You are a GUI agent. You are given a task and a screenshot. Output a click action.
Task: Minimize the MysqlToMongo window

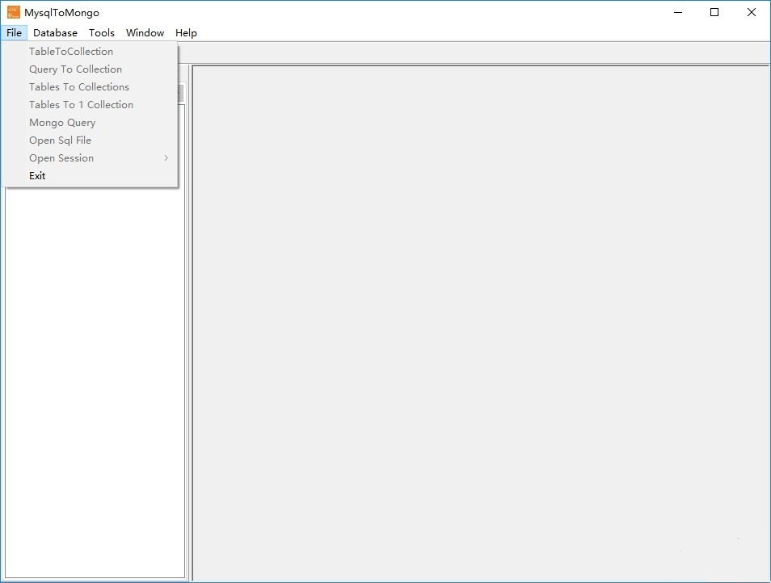[x=678, y=12]
